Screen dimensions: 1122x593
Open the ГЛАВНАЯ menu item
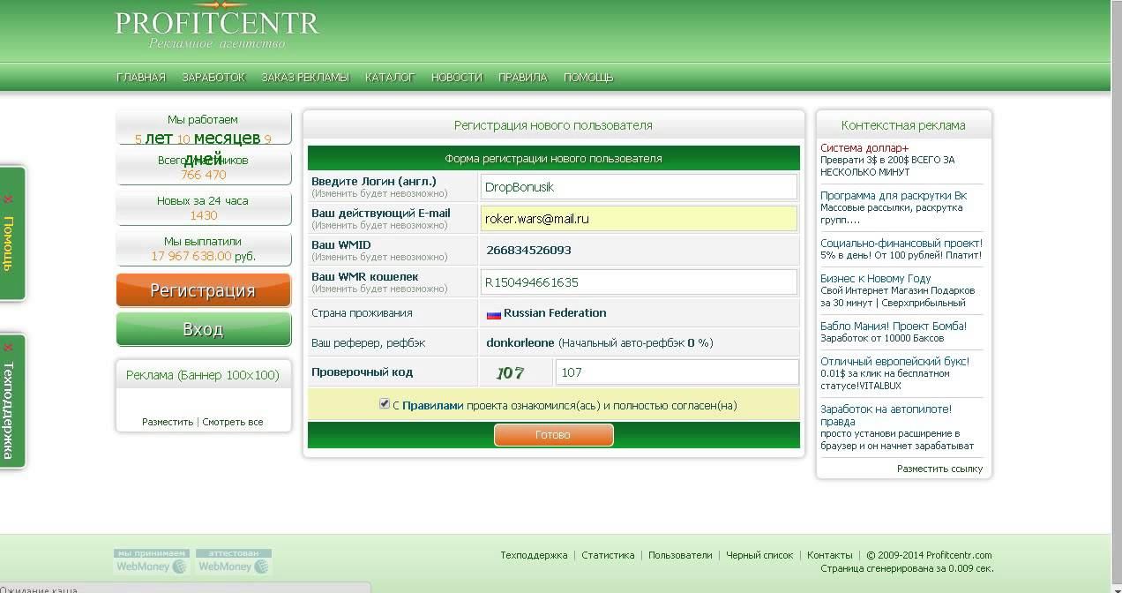point(141,78)
